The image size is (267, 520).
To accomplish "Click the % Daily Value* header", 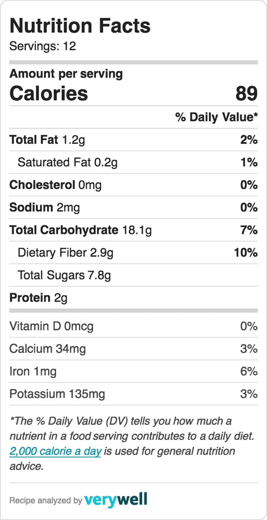I will [217, 117].
